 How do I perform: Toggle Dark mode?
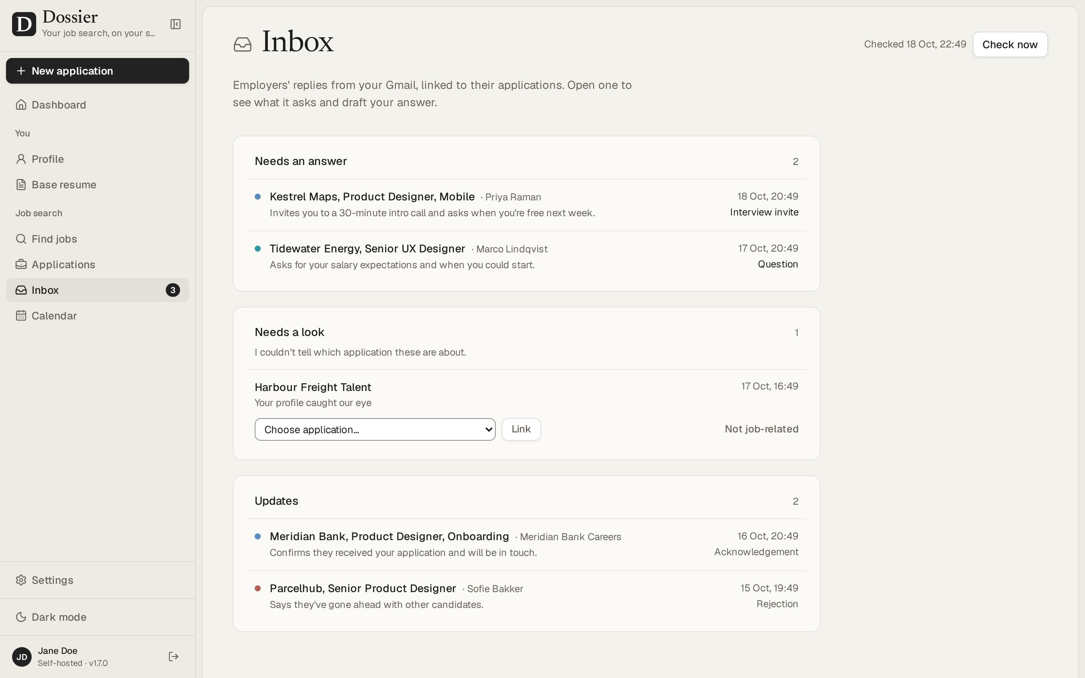coord(97,617)
